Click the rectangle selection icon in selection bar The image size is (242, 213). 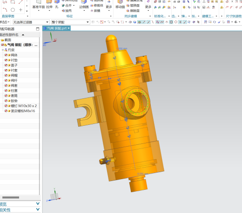[x=122, y=22]
